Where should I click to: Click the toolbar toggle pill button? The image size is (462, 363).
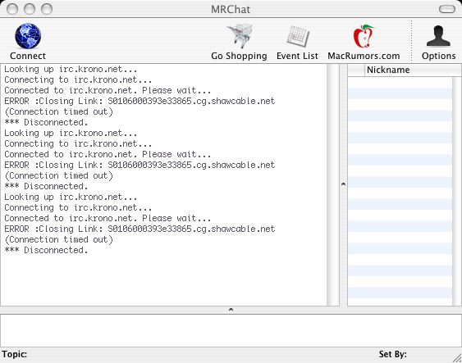point(447,9)
